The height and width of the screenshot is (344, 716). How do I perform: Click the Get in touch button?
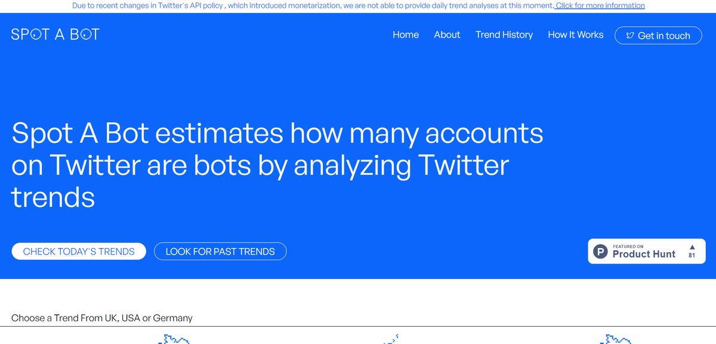point(658,35)
